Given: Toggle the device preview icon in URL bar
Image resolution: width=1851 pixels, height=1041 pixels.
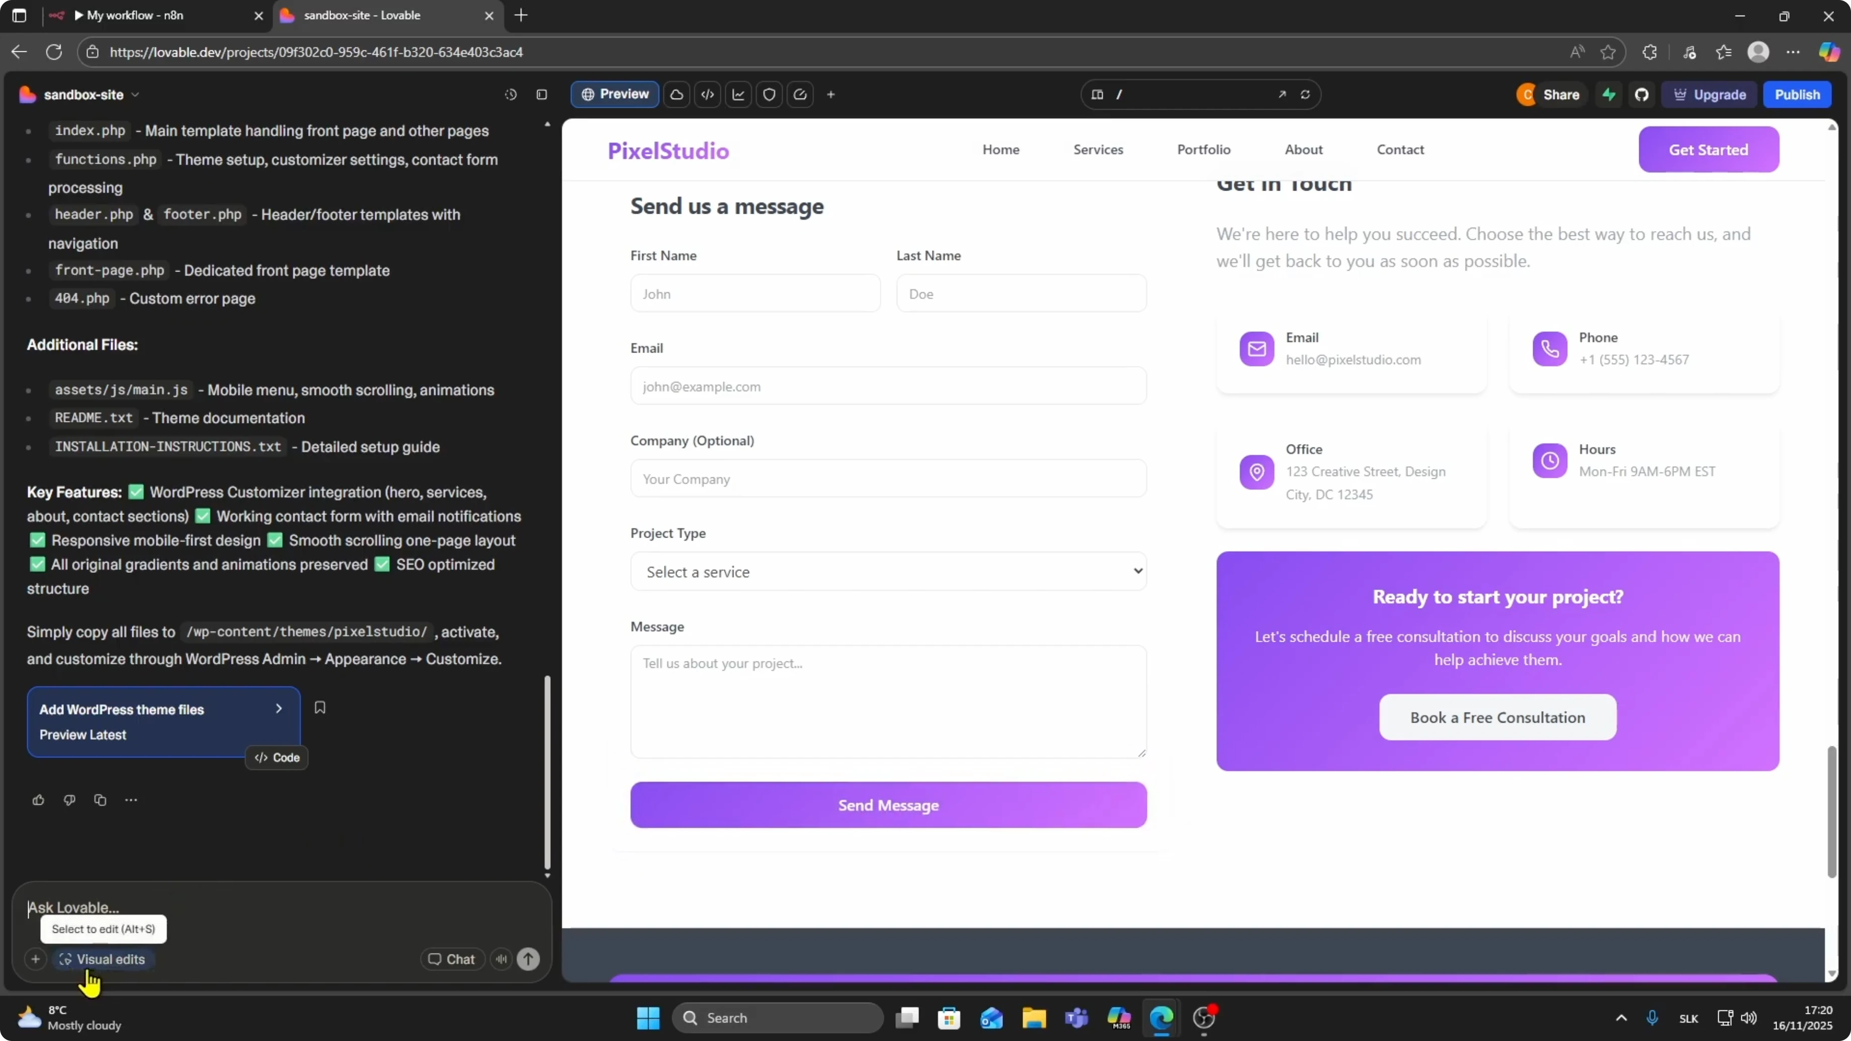Looking at the screenshot, I should (x=1097, y=95).
